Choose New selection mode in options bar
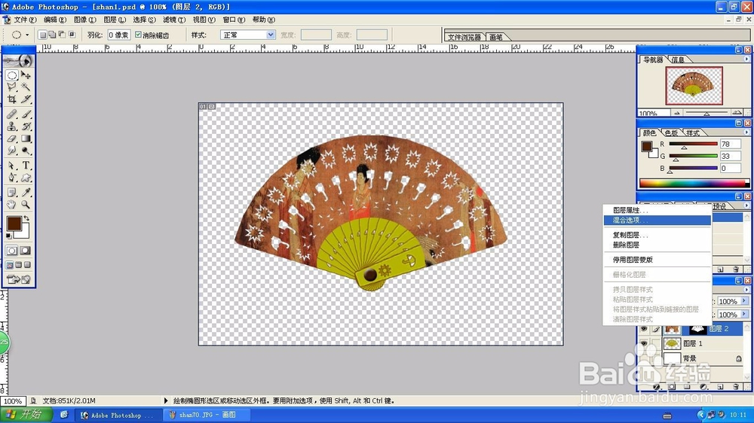This screenshot has height=423, width=754. [43, 35]
